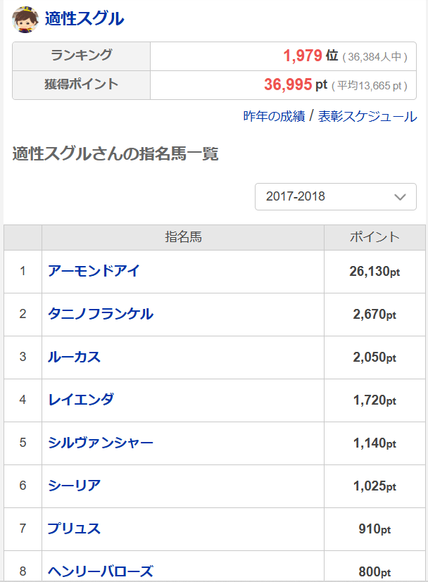Click the 平均13,665 pt average text

tap(370, 86)
